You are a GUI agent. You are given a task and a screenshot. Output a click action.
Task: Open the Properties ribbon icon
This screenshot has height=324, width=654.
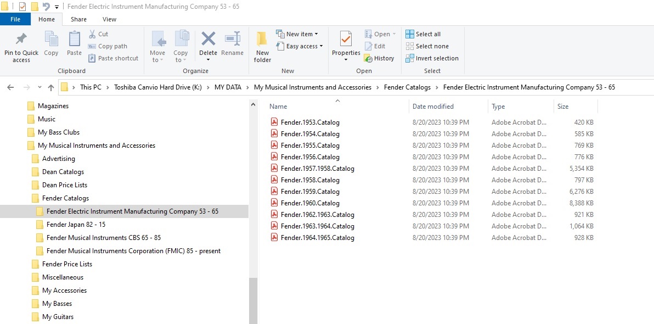[x=346, y=39]
